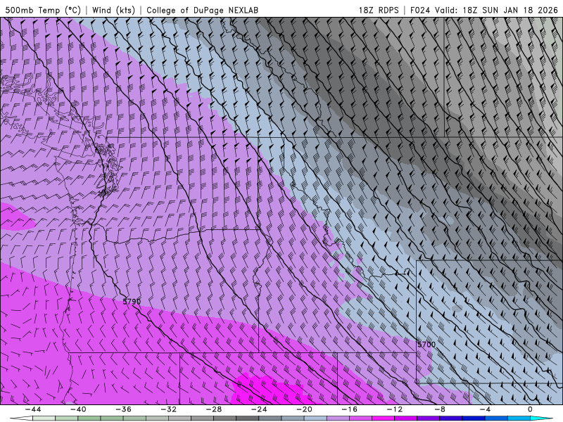The image size is (563, 422).
Task: Click the "Wind (kts)" header label
Action: [x=113, y=11]
